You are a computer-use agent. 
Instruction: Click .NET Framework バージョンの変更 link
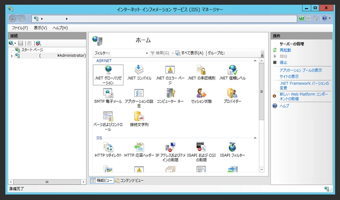click(x=304, y=86)
